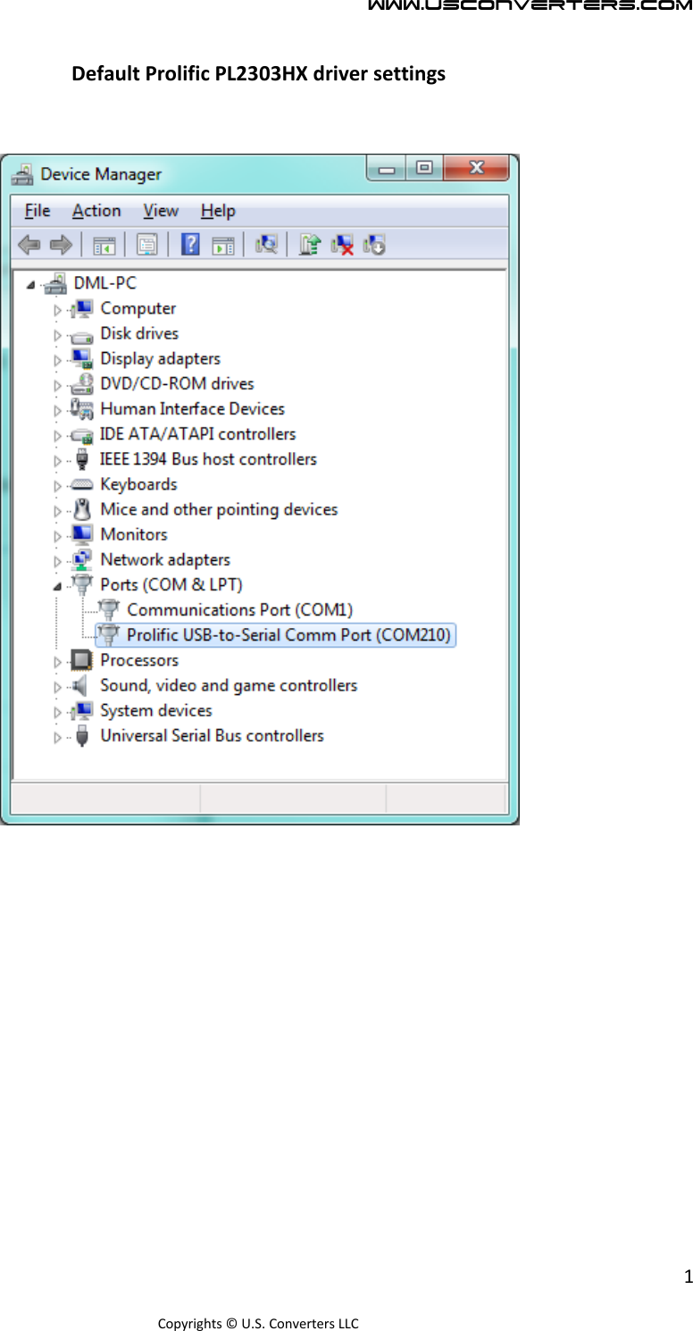Screen dimensions: 693x1331
Task: Open the View menu
Action: (161, 211)
